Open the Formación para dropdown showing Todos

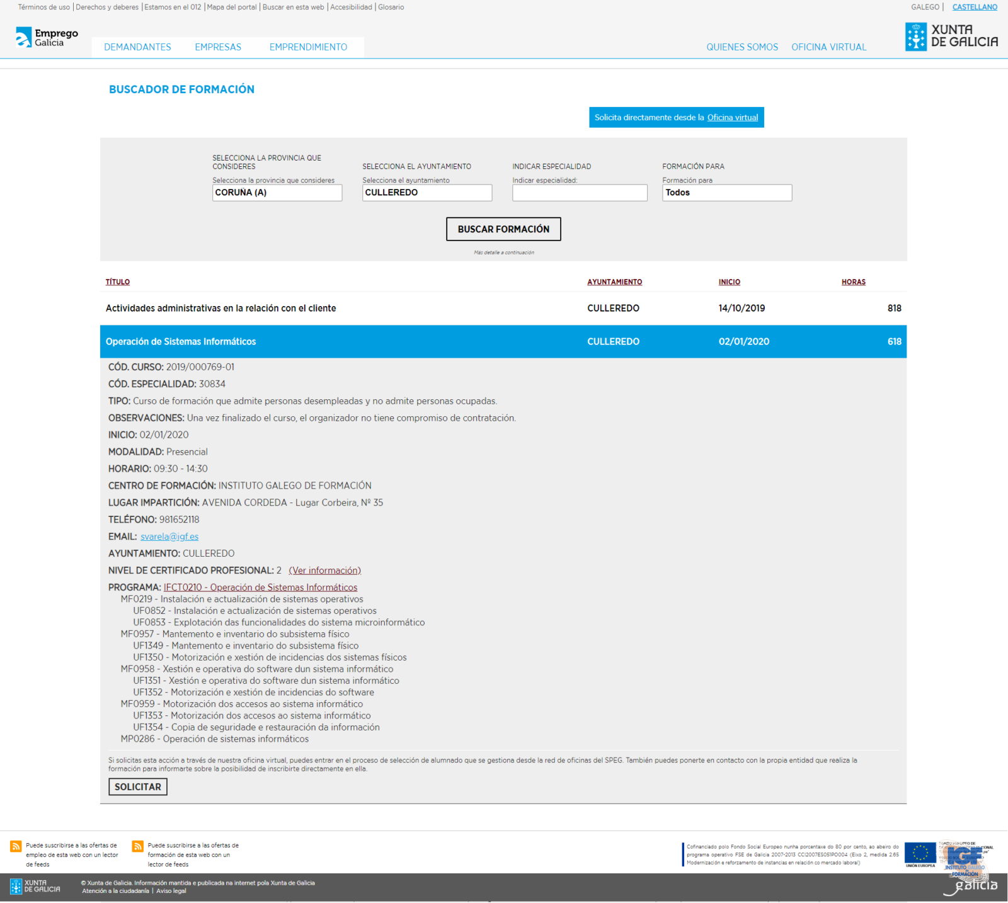click(726, 193)
